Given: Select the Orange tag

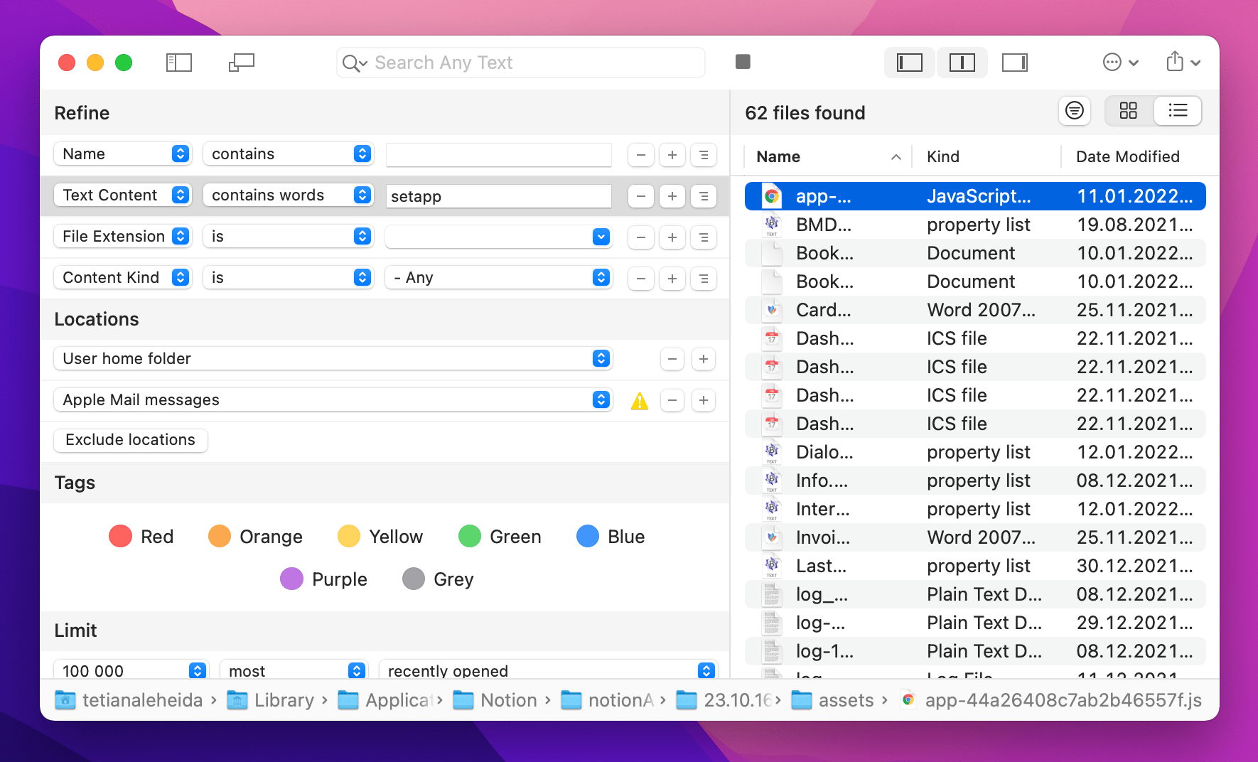Looking at the screenshot, I should point(256,537).
